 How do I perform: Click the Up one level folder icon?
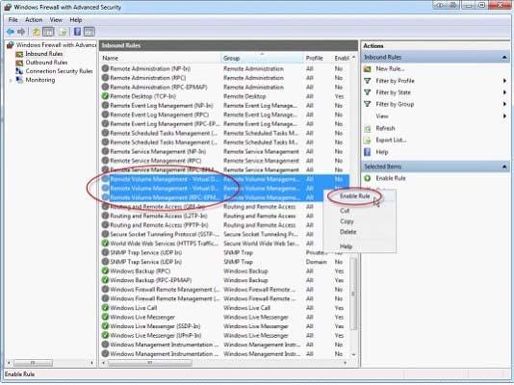coord(36,32)
